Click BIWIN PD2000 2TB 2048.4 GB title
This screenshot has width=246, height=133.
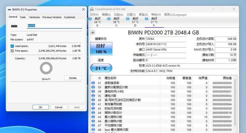(163, 33)
